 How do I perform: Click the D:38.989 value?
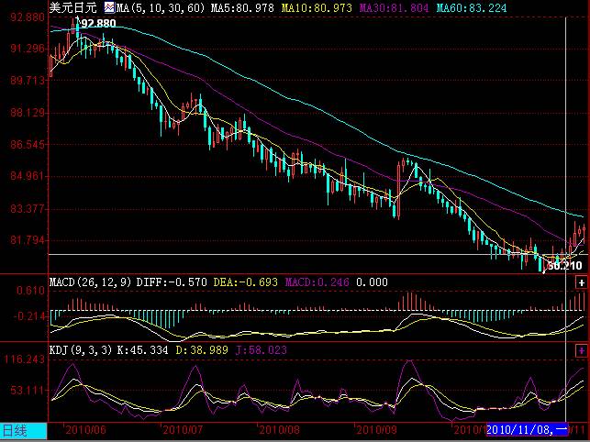202,350
